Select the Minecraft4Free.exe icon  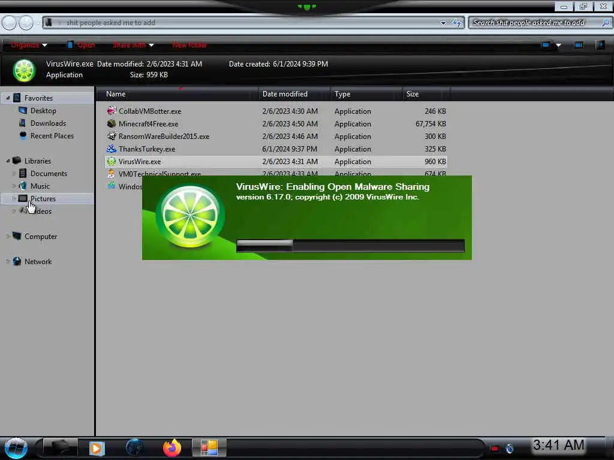click(111, 123)
